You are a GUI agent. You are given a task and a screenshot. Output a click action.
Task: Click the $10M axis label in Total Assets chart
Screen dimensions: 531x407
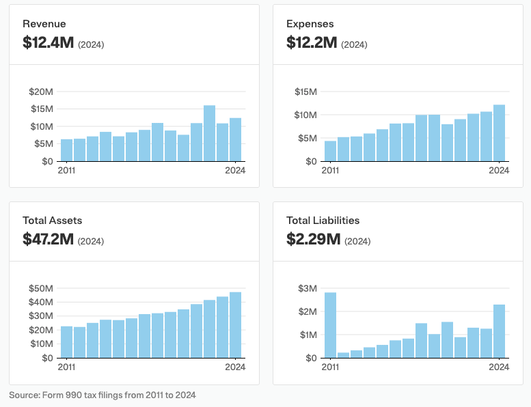[x=42, y=344]
